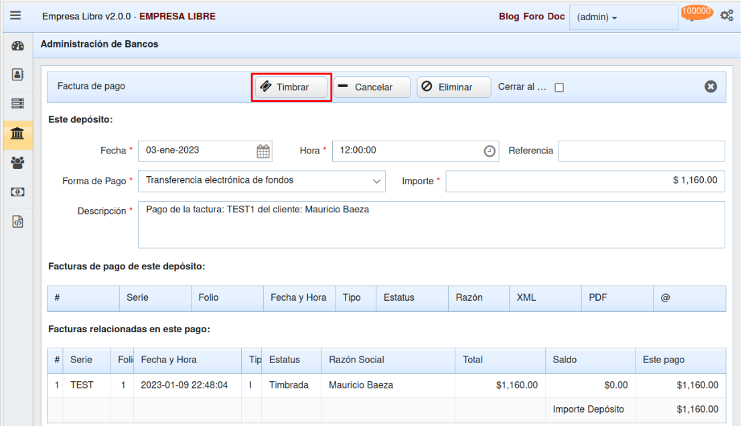Toggle the 'Cerrar al ...' checkbox
The height and width of the screenshot is (426, 742).
559,88
